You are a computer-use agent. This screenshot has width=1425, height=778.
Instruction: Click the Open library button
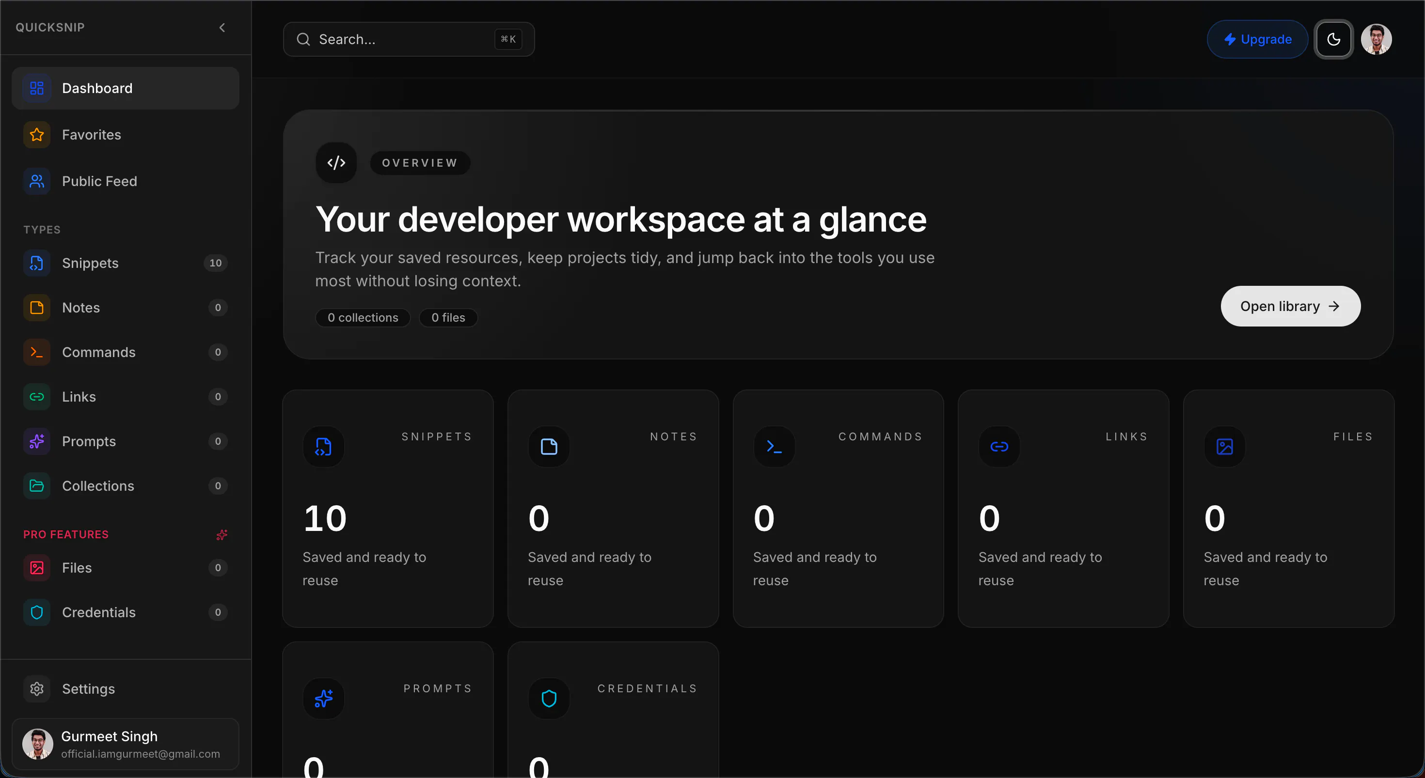pyautogui.click(x=1291, y=306)
